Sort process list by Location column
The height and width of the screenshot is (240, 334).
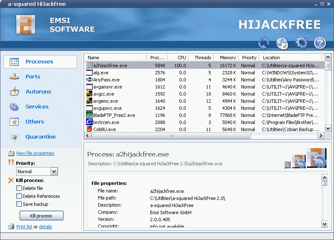291,58
